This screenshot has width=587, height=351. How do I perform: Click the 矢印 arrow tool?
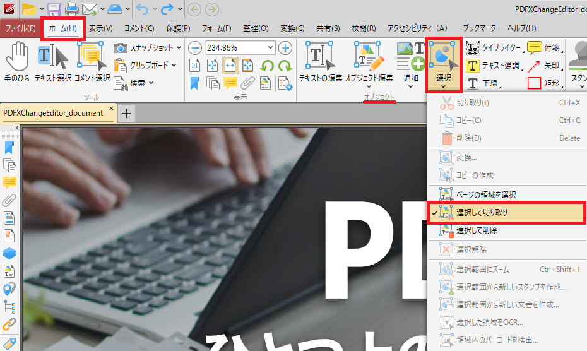545,66
